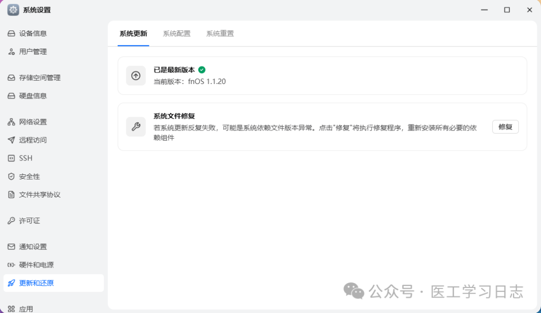Open SSH settings
The height and width of the screenshot is (313, 541).
point(26,158)
